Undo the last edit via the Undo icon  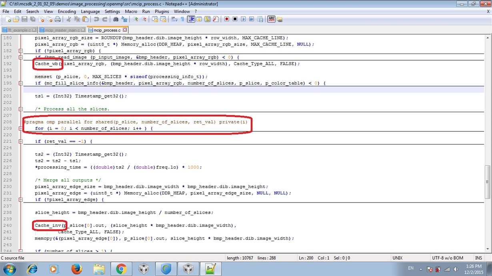[x=96, y=19]
